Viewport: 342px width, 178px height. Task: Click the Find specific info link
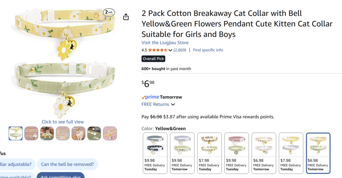point(208,50)
